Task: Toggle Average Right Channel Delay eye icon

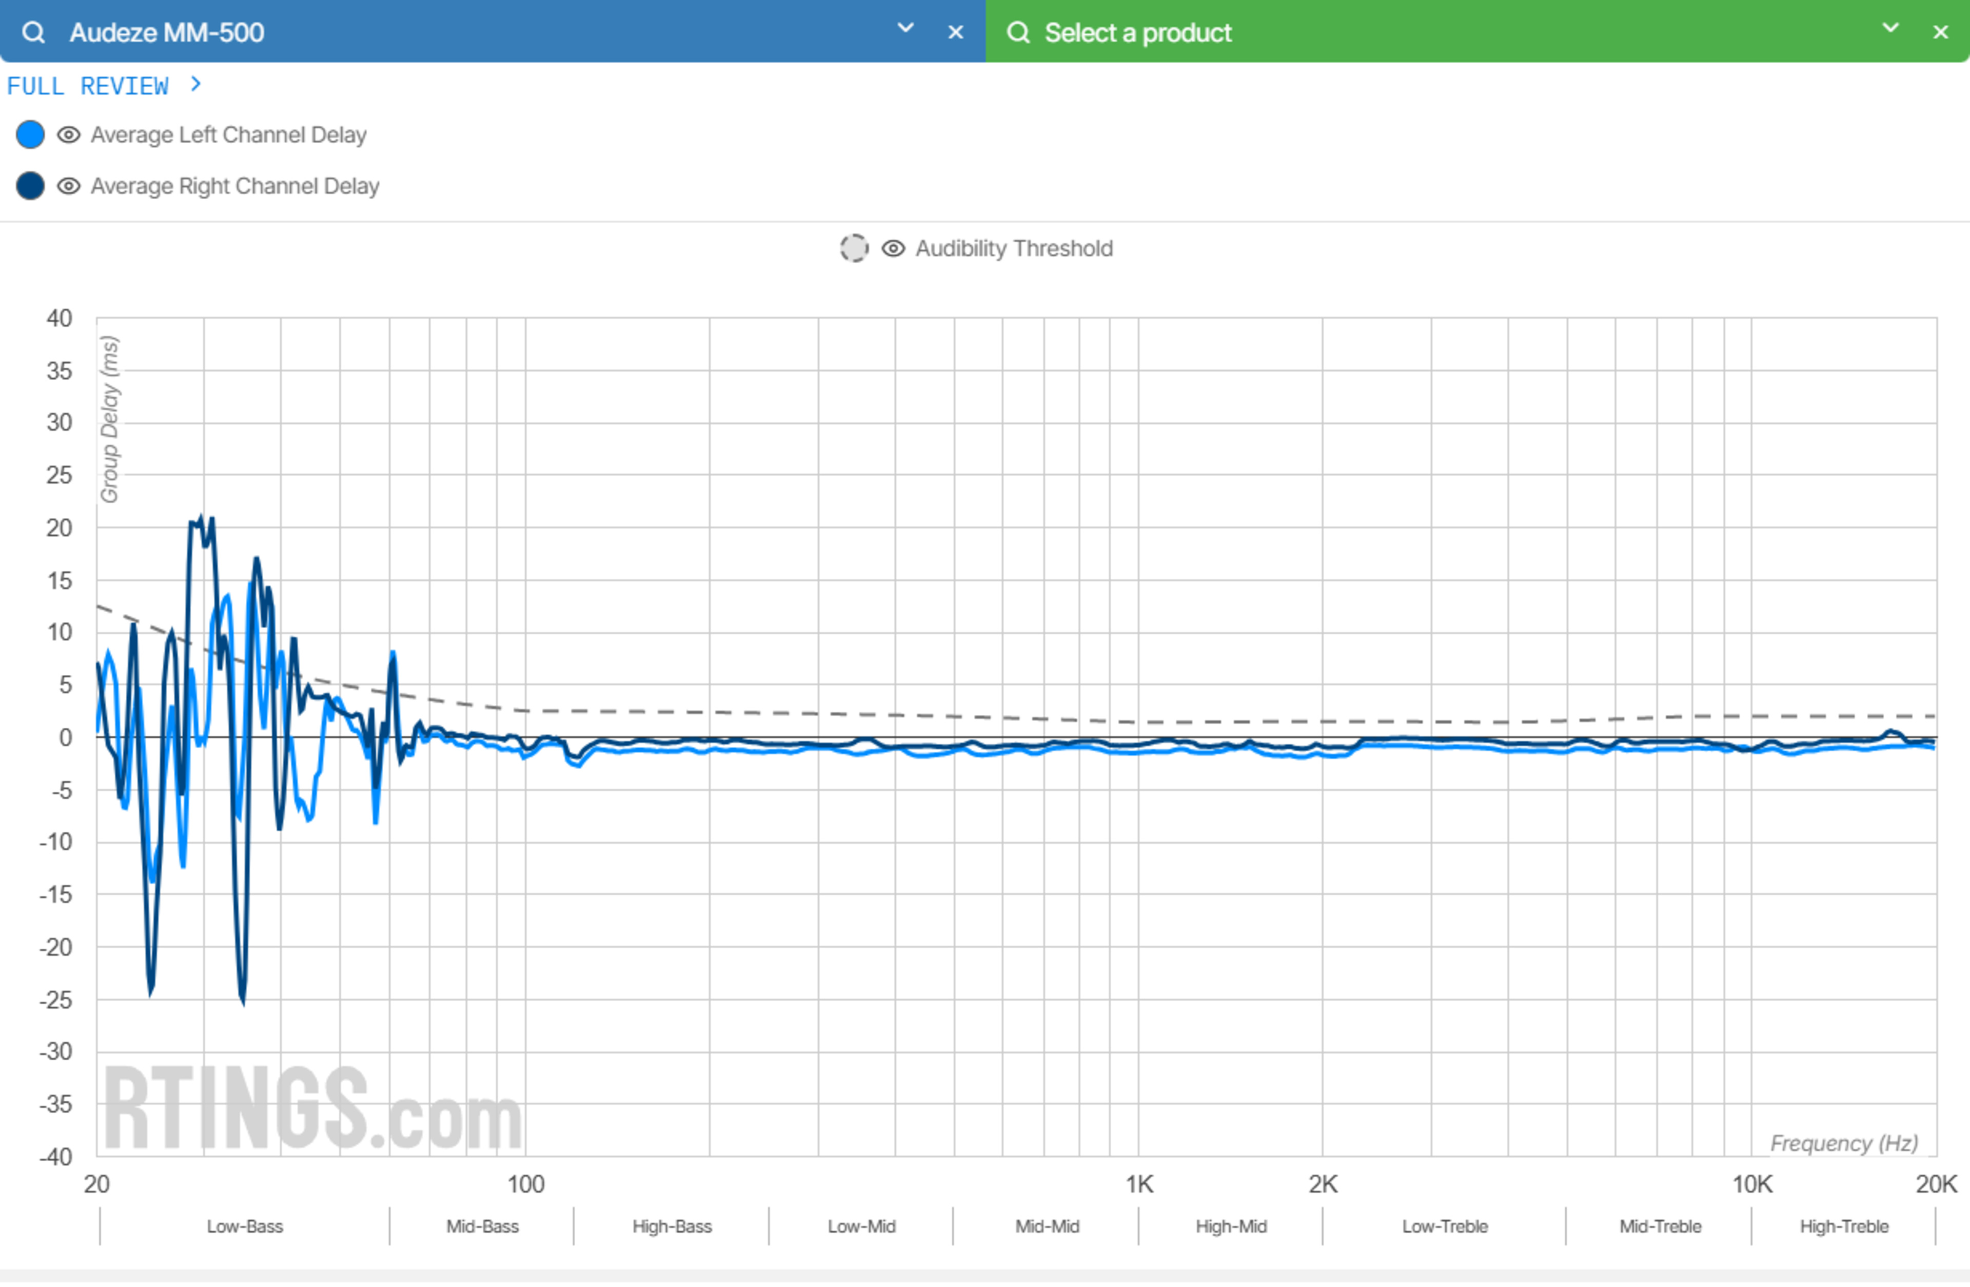Action: point(69,186)
